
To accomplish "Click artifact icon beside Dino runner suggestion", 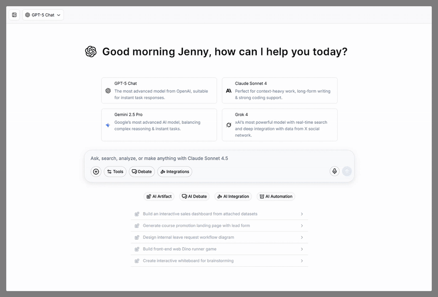I will [137, 249].
